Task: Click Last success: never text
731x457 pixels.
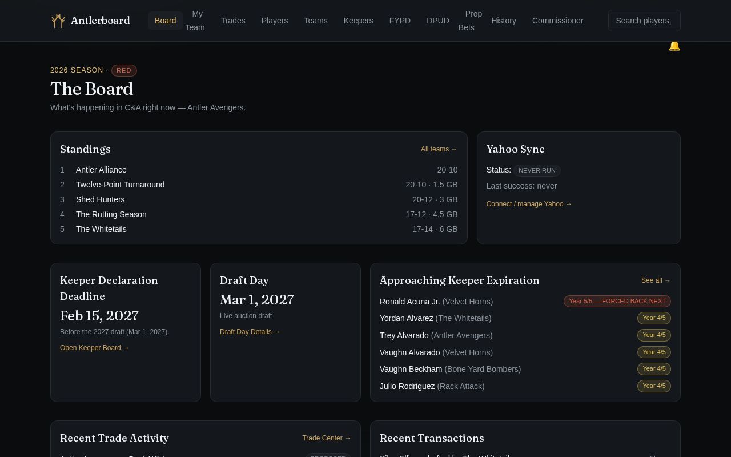Action: [x=521, y=186]
